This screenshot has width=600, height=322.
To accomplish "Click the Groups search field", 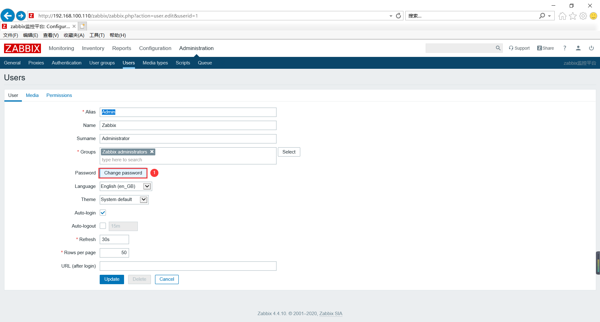I will coord(188,160).
